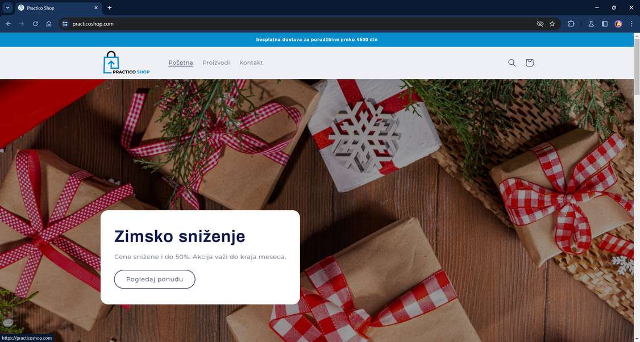The height and width of the screenshot is (342, 640).
Task: Open the site search magnifier icon
Action: pos(512,63)
